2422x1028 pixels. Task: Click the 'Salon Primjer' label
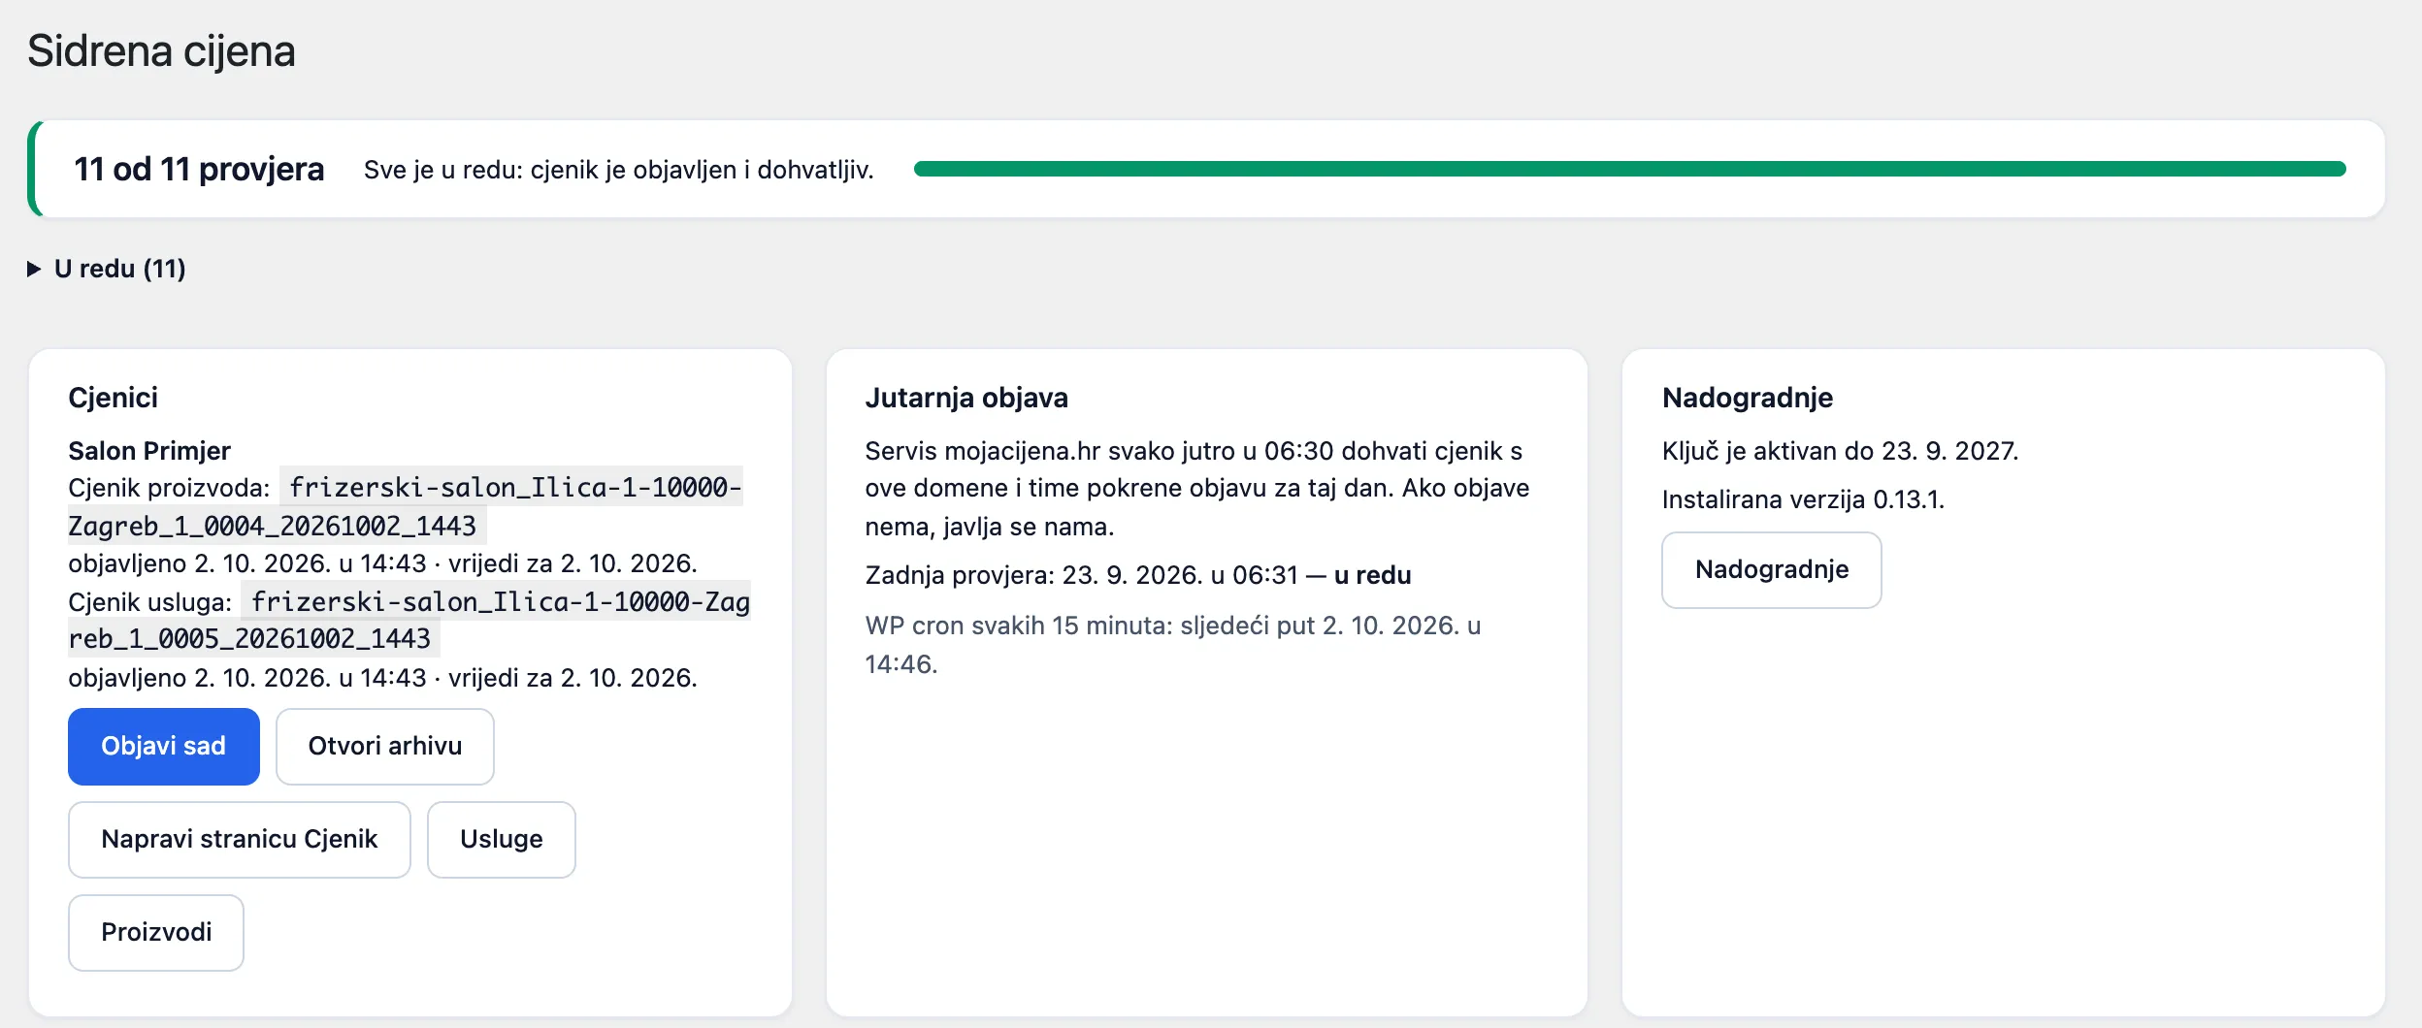point(149,451)
